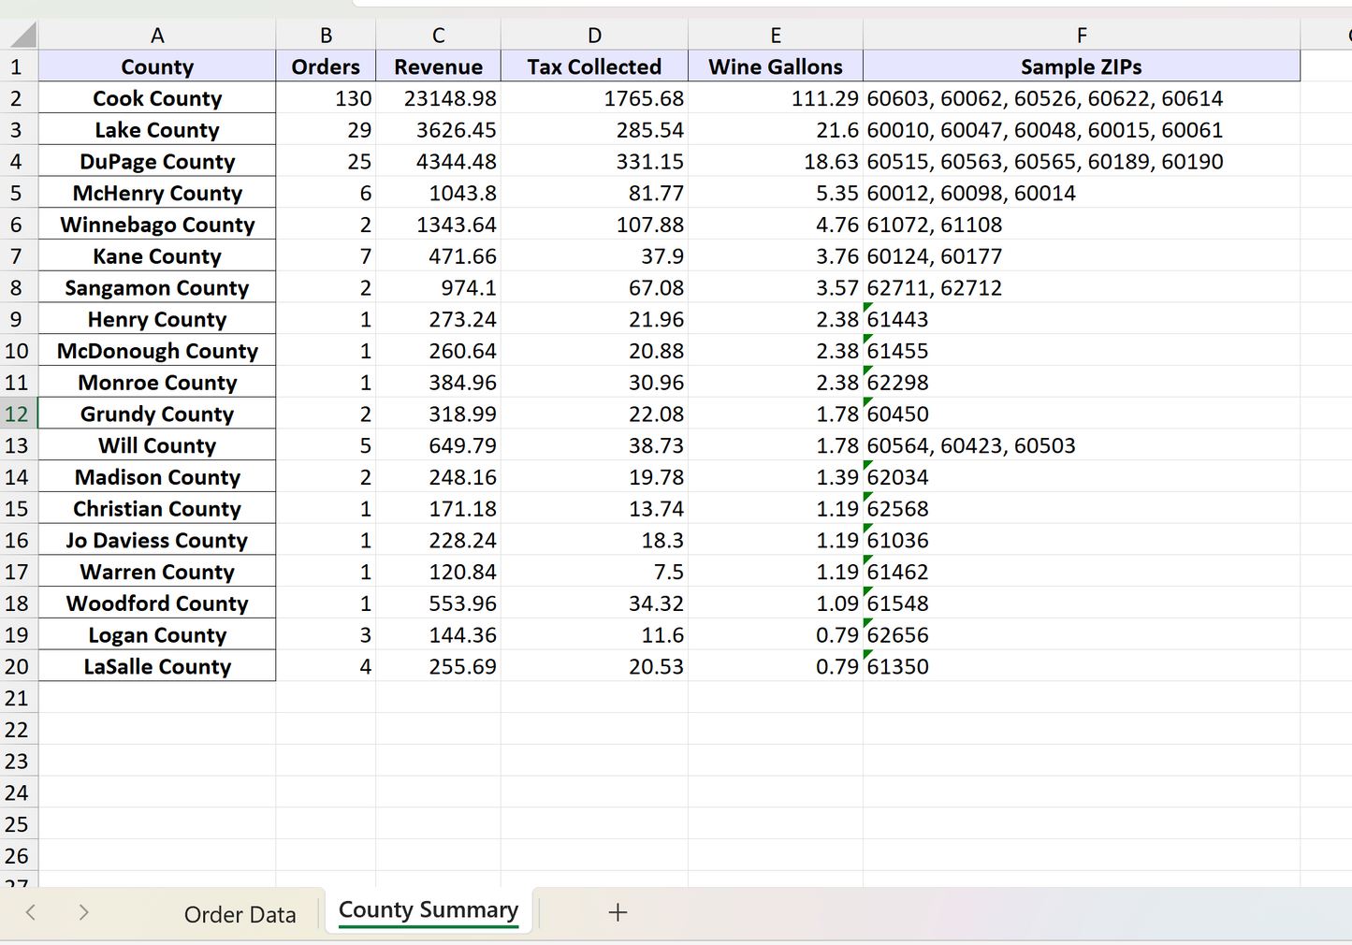This screenshot has width=1352, height=945.
Task: Click revenue cell 3626.45
Action: coord(438,130)
